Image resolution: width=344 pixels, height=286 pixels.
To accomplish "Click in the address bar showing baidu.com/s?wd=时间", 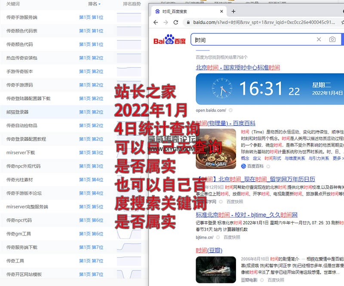I will [264, 22].
